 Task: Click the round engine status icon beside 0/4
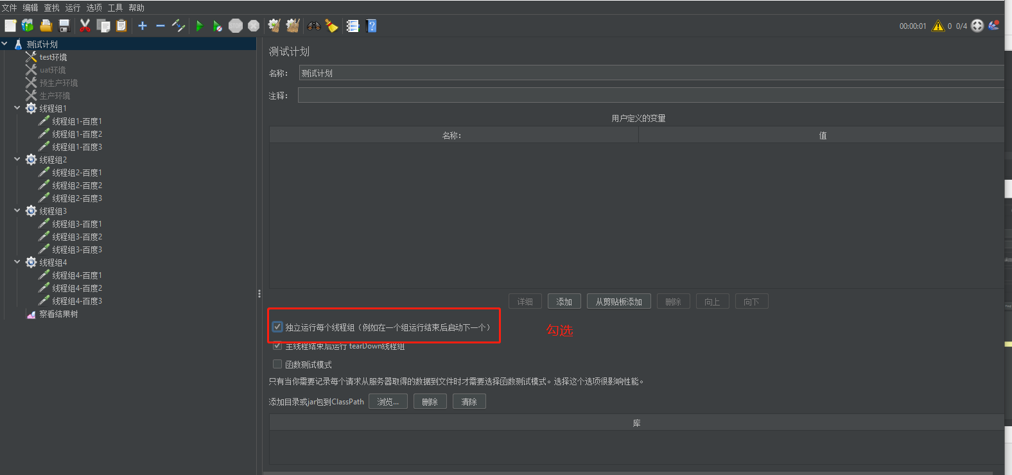pyautogui.click(x=977, y=26)
